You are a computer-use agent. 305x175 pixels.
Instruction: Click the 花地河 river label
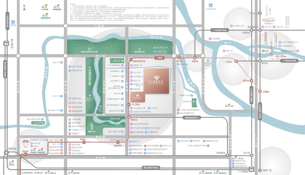coord(191,83)
